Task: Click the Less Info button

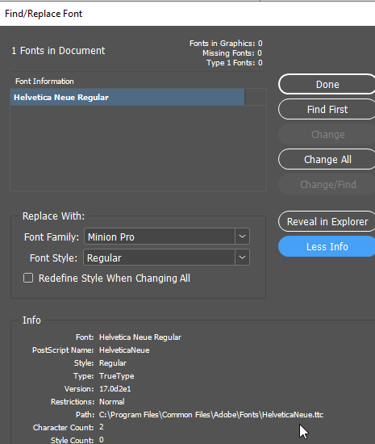Action: (327, 247)
